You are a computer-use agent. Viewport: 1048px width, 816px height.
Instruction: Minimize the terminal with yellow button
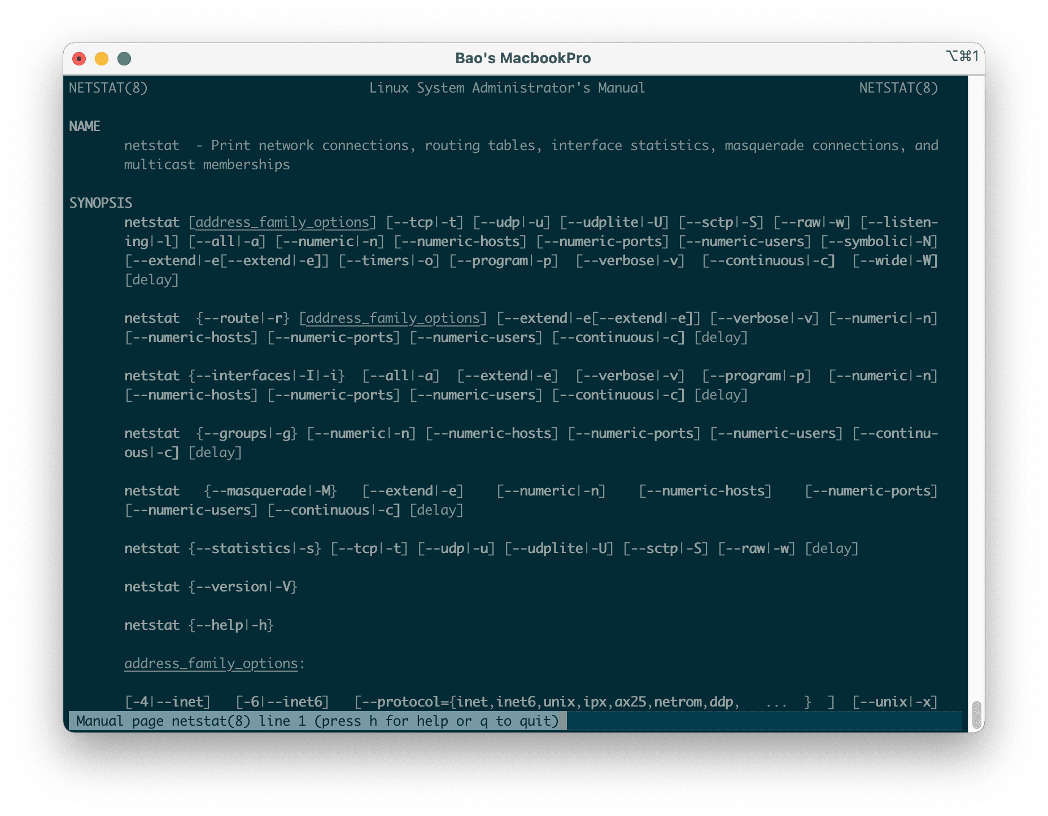pos(102,59)
